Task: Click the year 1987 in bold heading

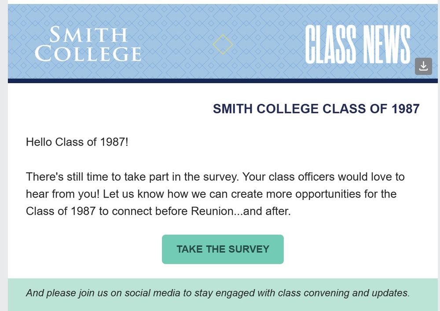Action: pyautogui.click(x=406, y=109)
